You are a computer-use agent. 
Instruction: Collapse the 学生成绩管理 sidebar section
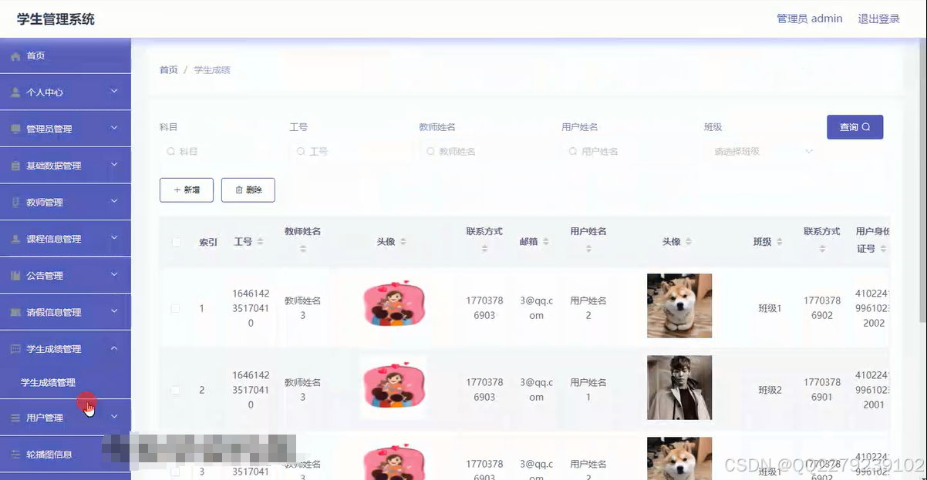(x=66, y=348)
